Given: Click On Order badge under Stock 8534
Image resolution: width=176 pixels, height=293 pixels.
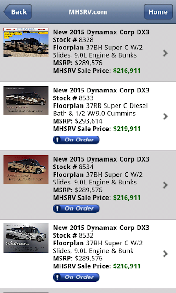Looking at the screenshot, I should 76,209.
